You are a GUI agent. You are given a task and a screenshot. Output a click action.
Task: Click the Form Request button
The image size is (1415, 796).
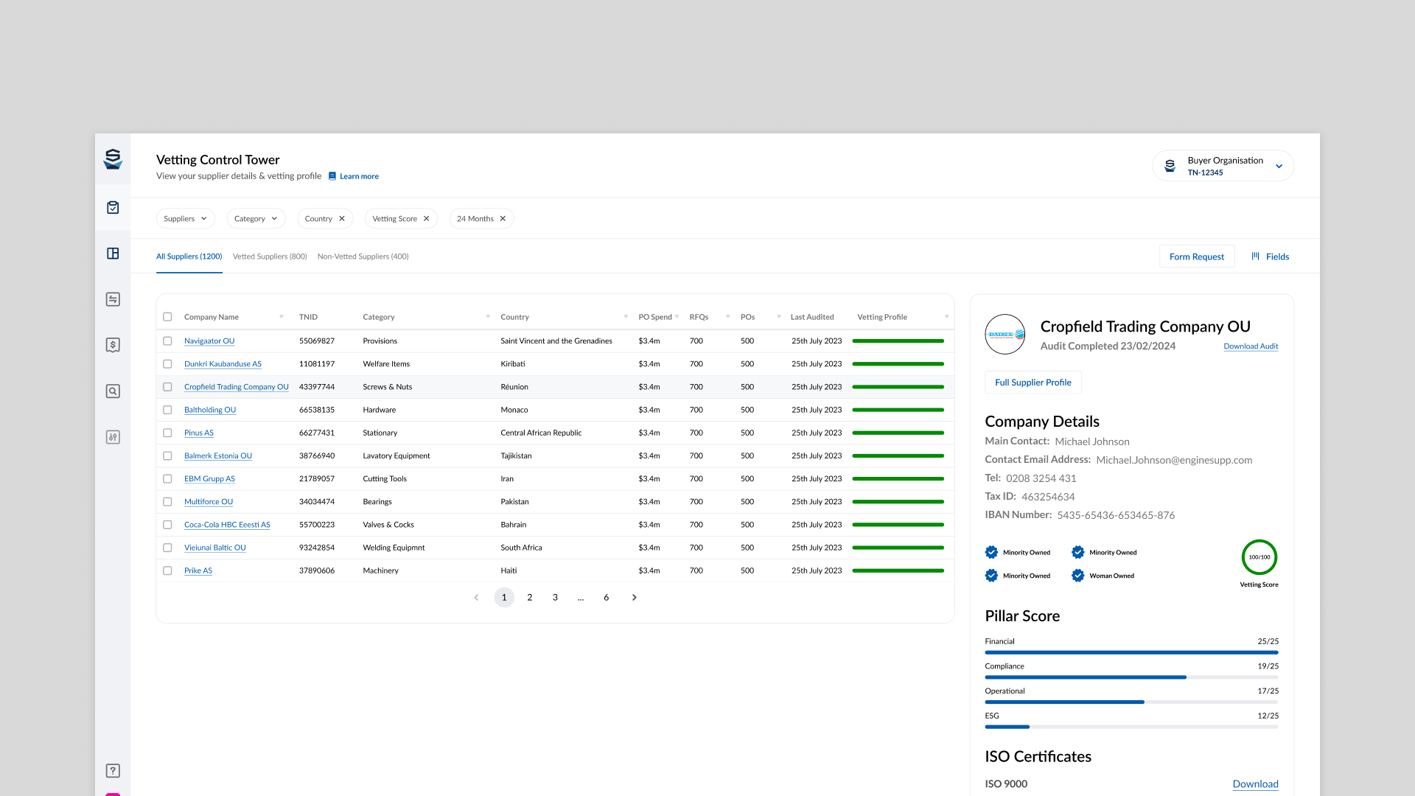point(1196,256)
